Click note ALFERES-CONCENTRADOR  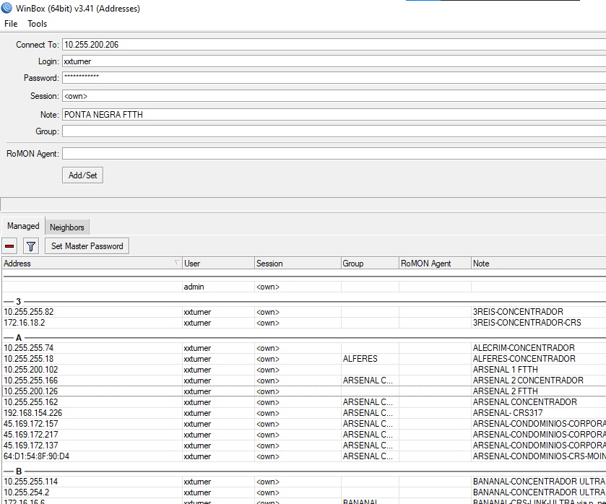[x=524, y=359]
